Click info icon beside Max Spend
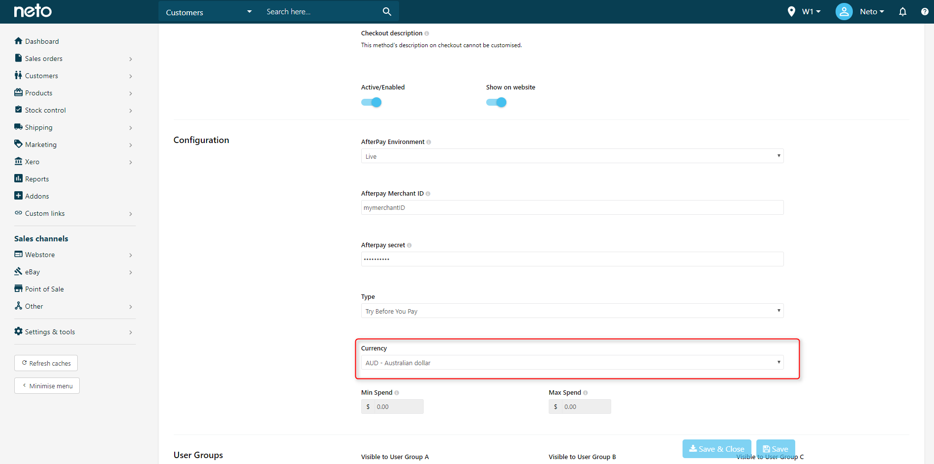 point(585,393)
